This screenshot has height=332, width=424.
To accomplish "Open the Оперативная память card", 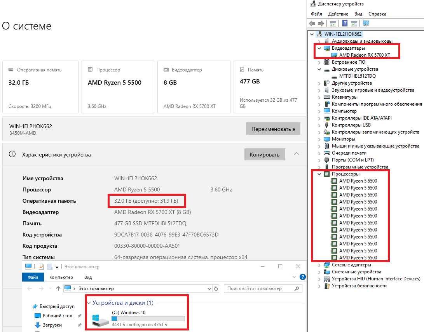I will pos(40,87).
